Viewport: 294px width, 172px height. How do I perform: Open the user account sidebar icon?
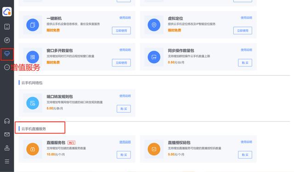pos(7,148)
